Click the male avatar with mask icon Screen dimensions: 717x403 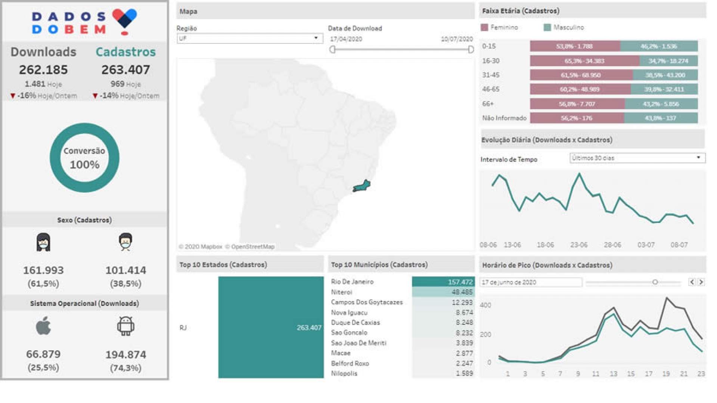125,242
